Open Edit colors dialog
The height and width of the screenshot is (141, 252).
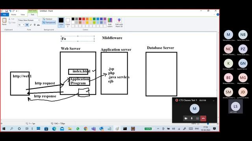click(110, 22)
